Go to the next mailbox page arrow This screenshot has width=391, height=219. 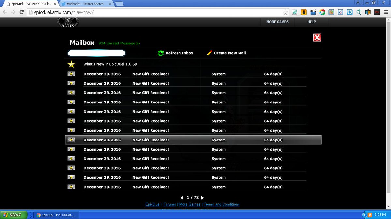tap(203, 198)
